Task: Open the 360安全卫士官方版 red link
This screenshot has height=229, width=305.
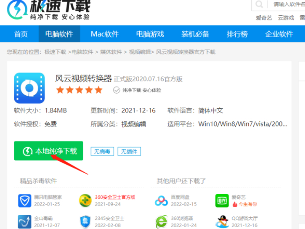Action: [x=115, y=197]
